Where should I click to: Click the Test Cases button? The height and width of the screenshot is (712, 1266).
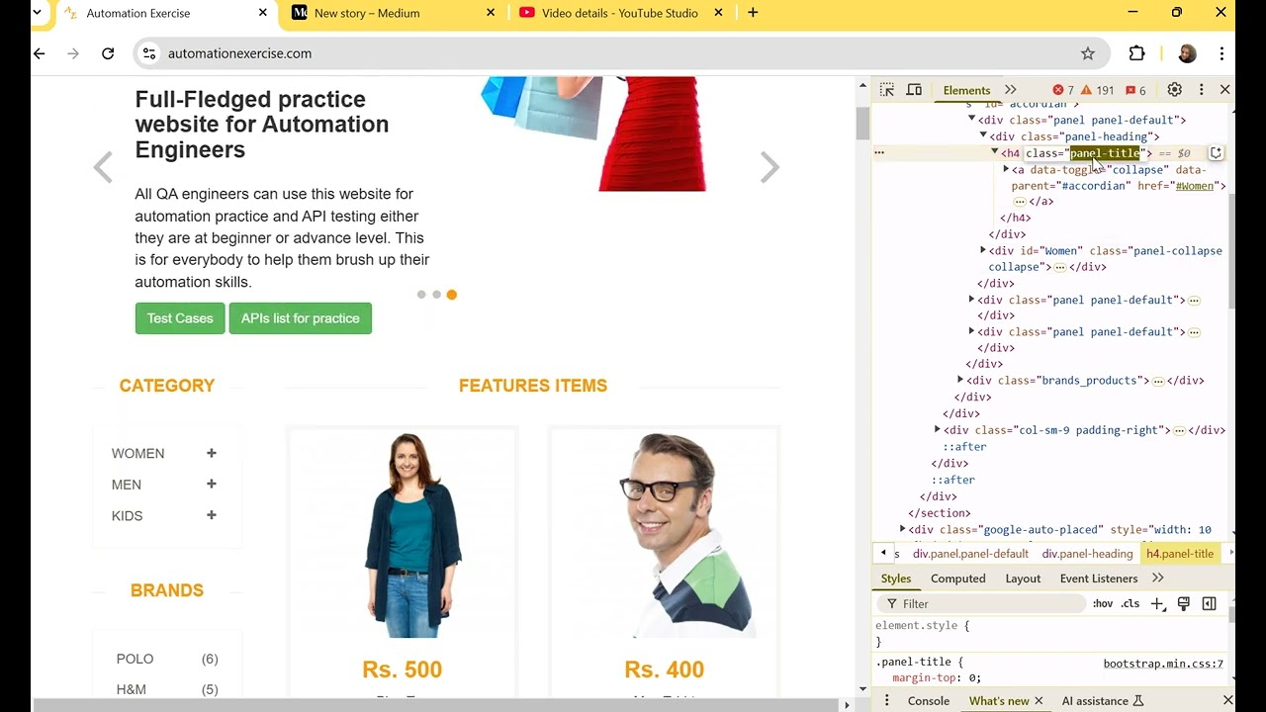pos(180,318)
